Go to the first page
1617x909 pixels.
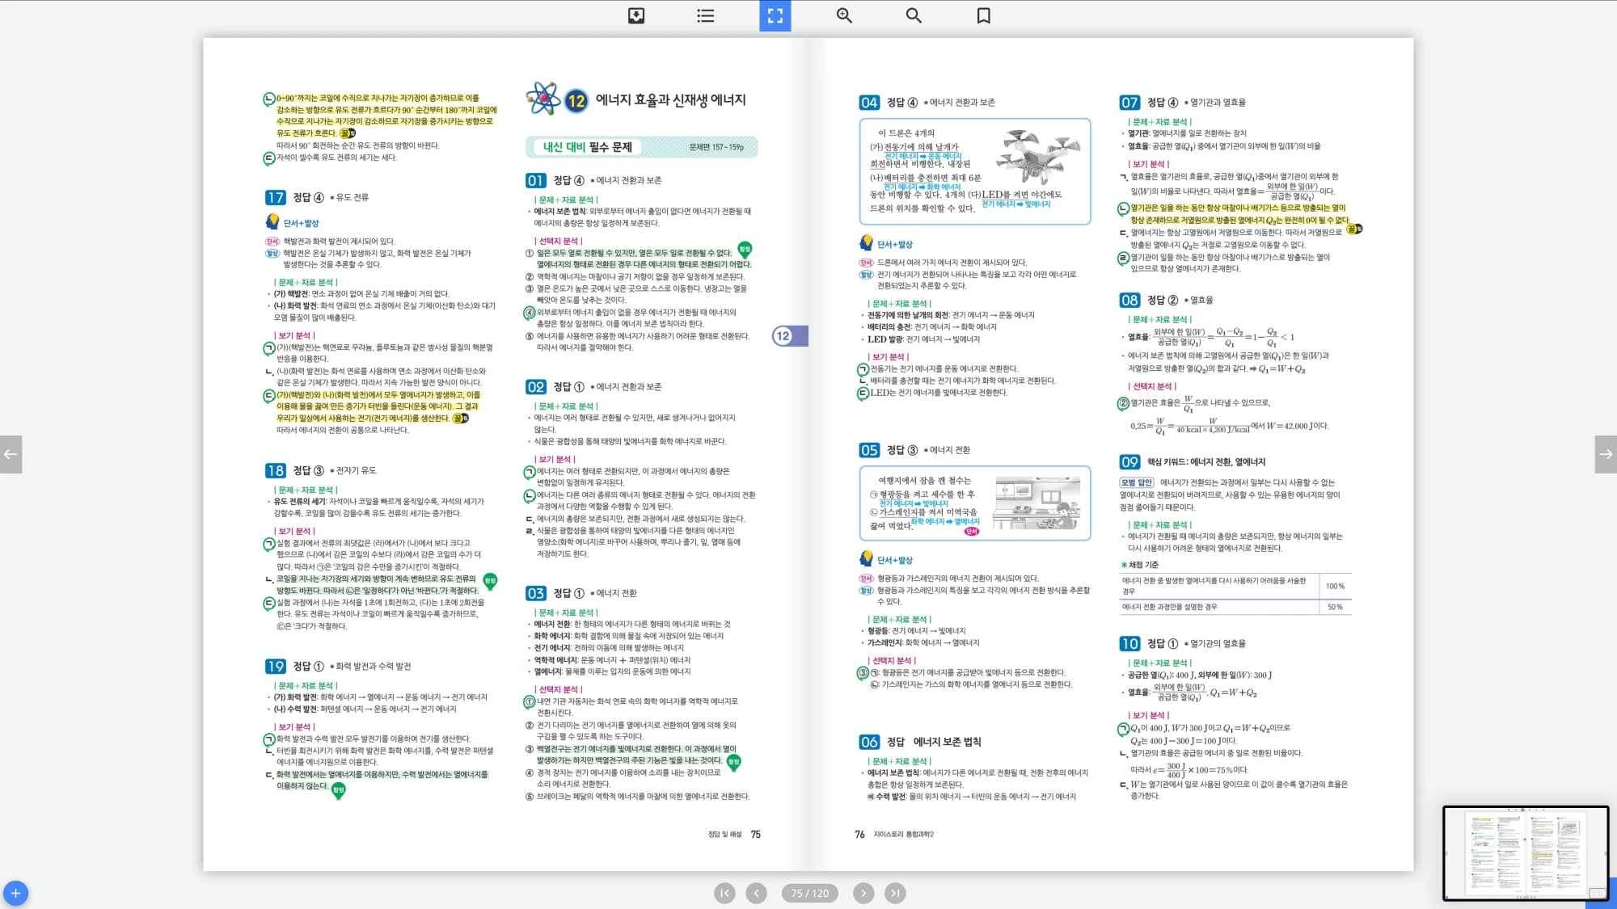point(724,893)
